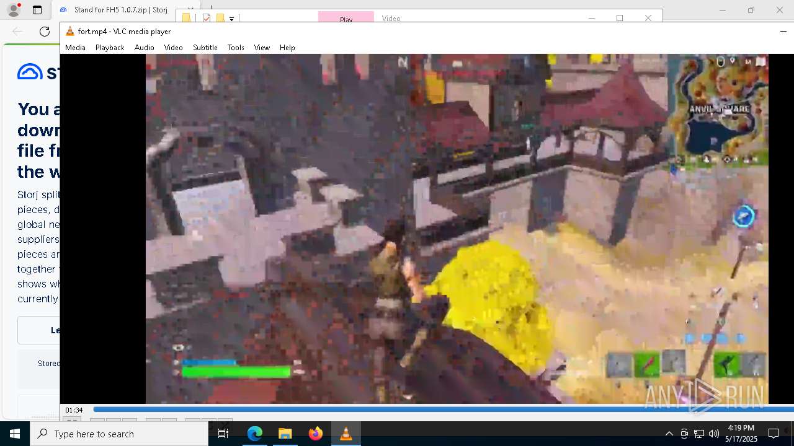Select the Video tab in Explorer window

(391, 18)
